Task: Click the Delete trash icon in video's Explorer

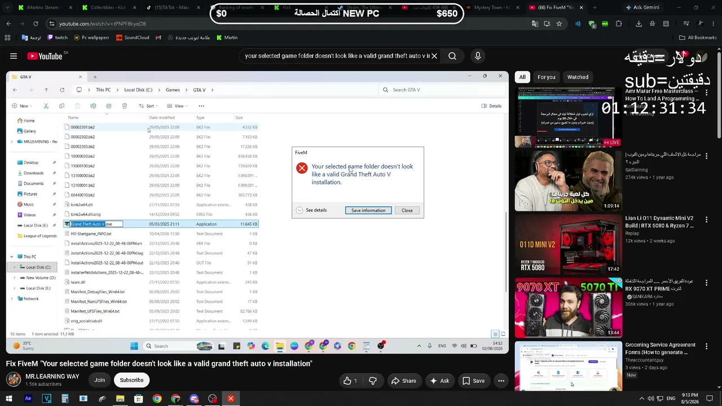Action: pos(125,106)
